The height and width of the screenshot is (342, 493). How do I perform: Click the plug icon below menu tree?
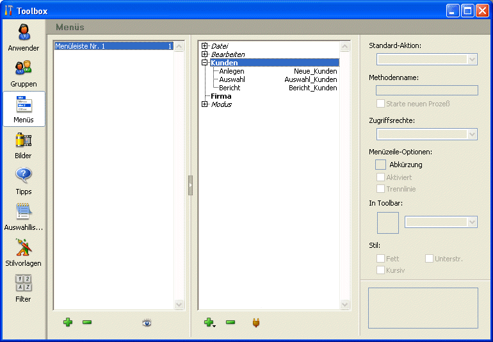(x=255, y=323)
